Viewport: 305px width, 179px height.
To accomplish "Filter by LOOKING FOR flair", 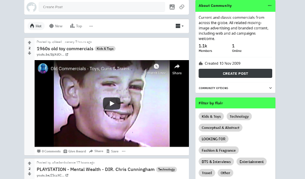I will [x=213, y=139].
